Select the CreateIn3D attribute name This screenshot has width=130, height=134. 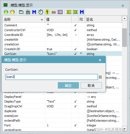12,49
